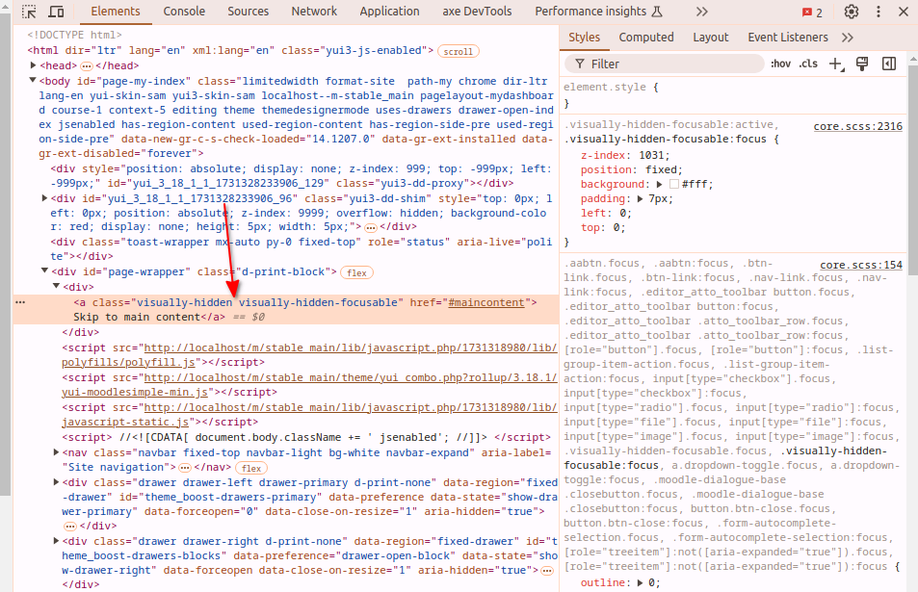Add a new style rule with plus icon
918x592 pixels.
(837, 64)
